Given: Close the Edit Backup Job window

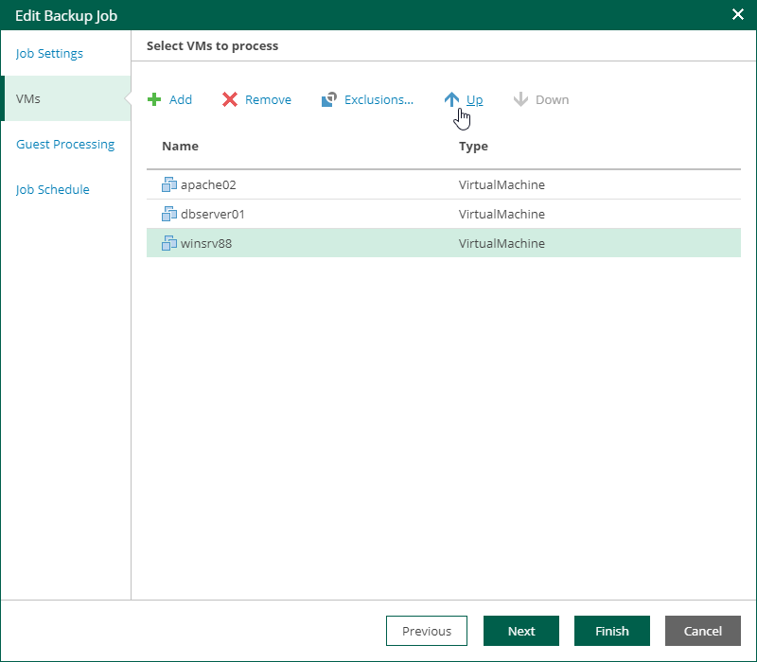Looking at the screenshot, I should tap(738, 14).
